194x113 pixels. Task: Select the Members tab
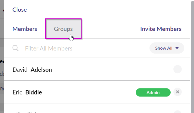(x=25, y=29)
